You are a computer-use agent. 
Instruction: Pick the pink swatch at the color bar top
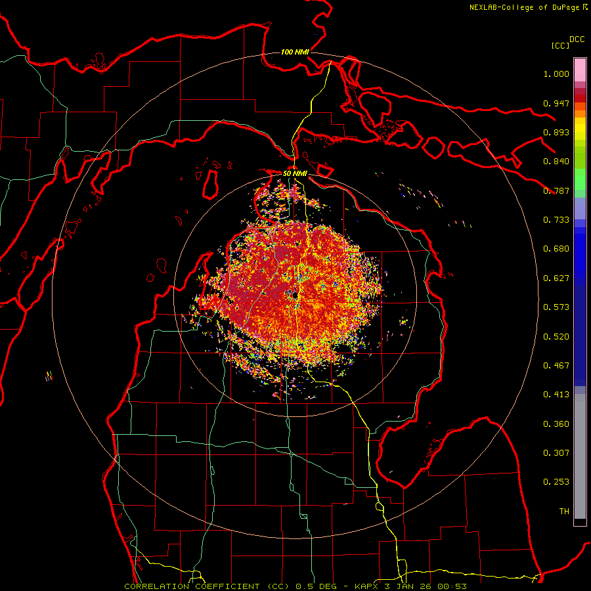[x=580, y=70]
